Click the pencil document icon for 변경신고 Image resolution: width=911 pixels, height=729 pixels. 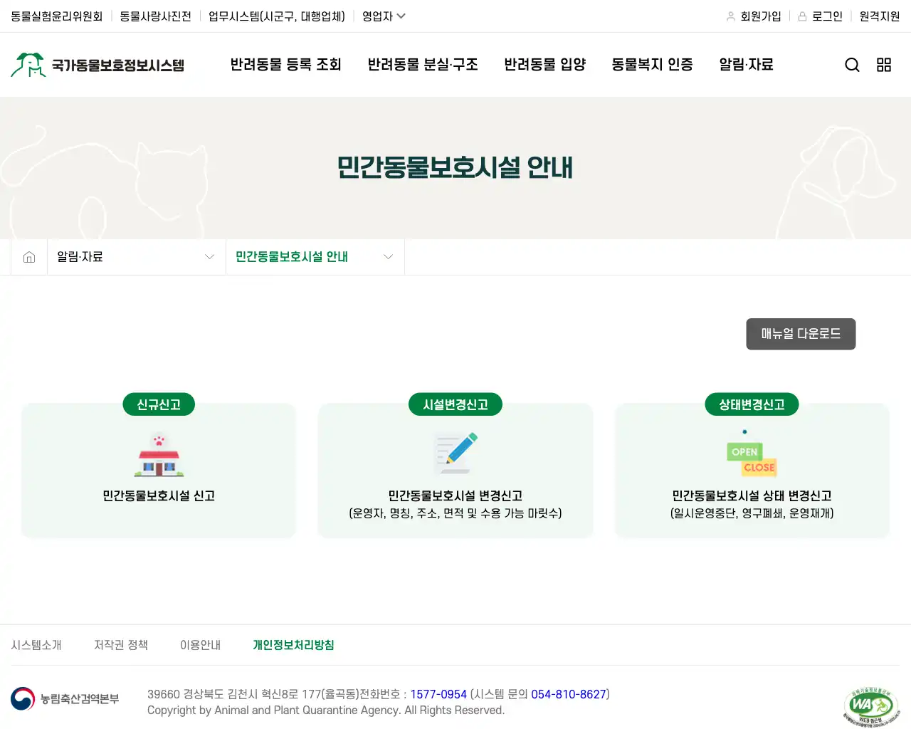coord(455,453)
